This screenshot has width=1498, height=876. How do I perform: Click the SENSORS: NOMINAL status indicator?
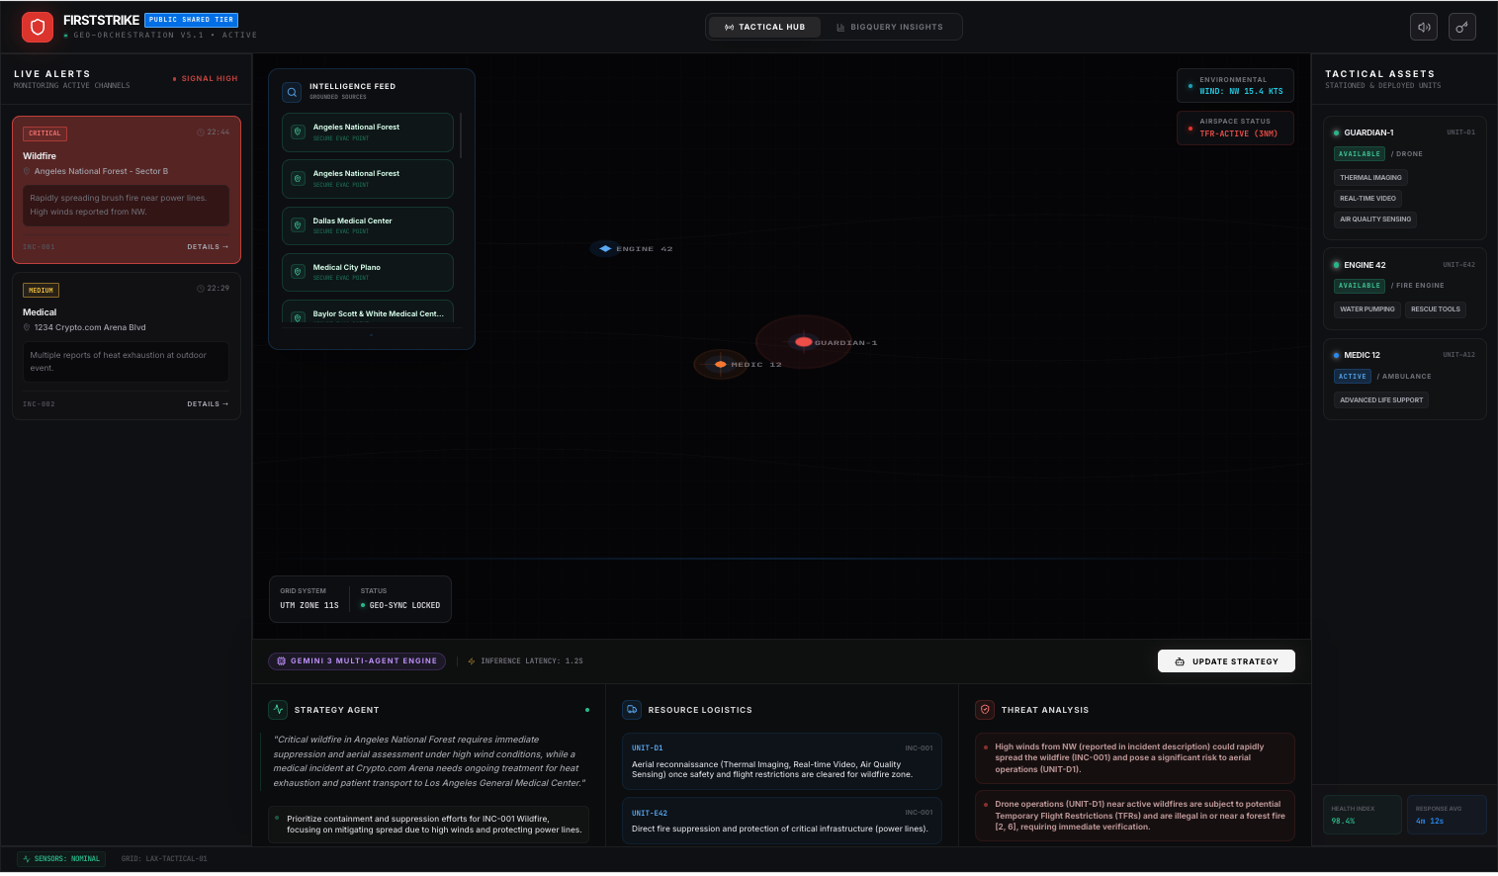pos(61,859)
